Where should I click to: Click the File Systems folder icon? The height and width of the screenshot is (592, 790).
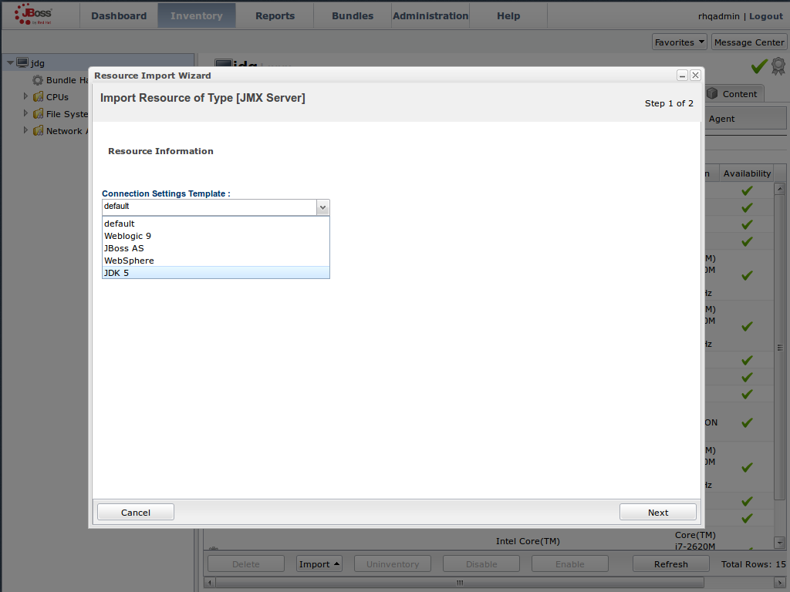coord(38,114)
